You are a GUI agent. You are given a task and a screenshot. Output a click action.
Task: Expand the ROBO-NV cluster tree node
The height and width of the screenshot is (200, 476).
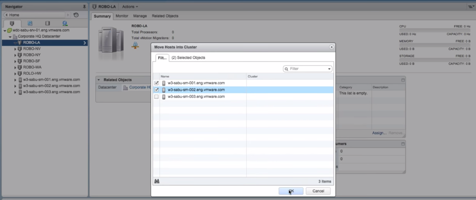[16, 49]
